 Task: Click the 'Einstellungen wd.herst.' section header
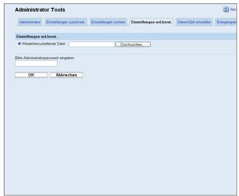[126, 36]
